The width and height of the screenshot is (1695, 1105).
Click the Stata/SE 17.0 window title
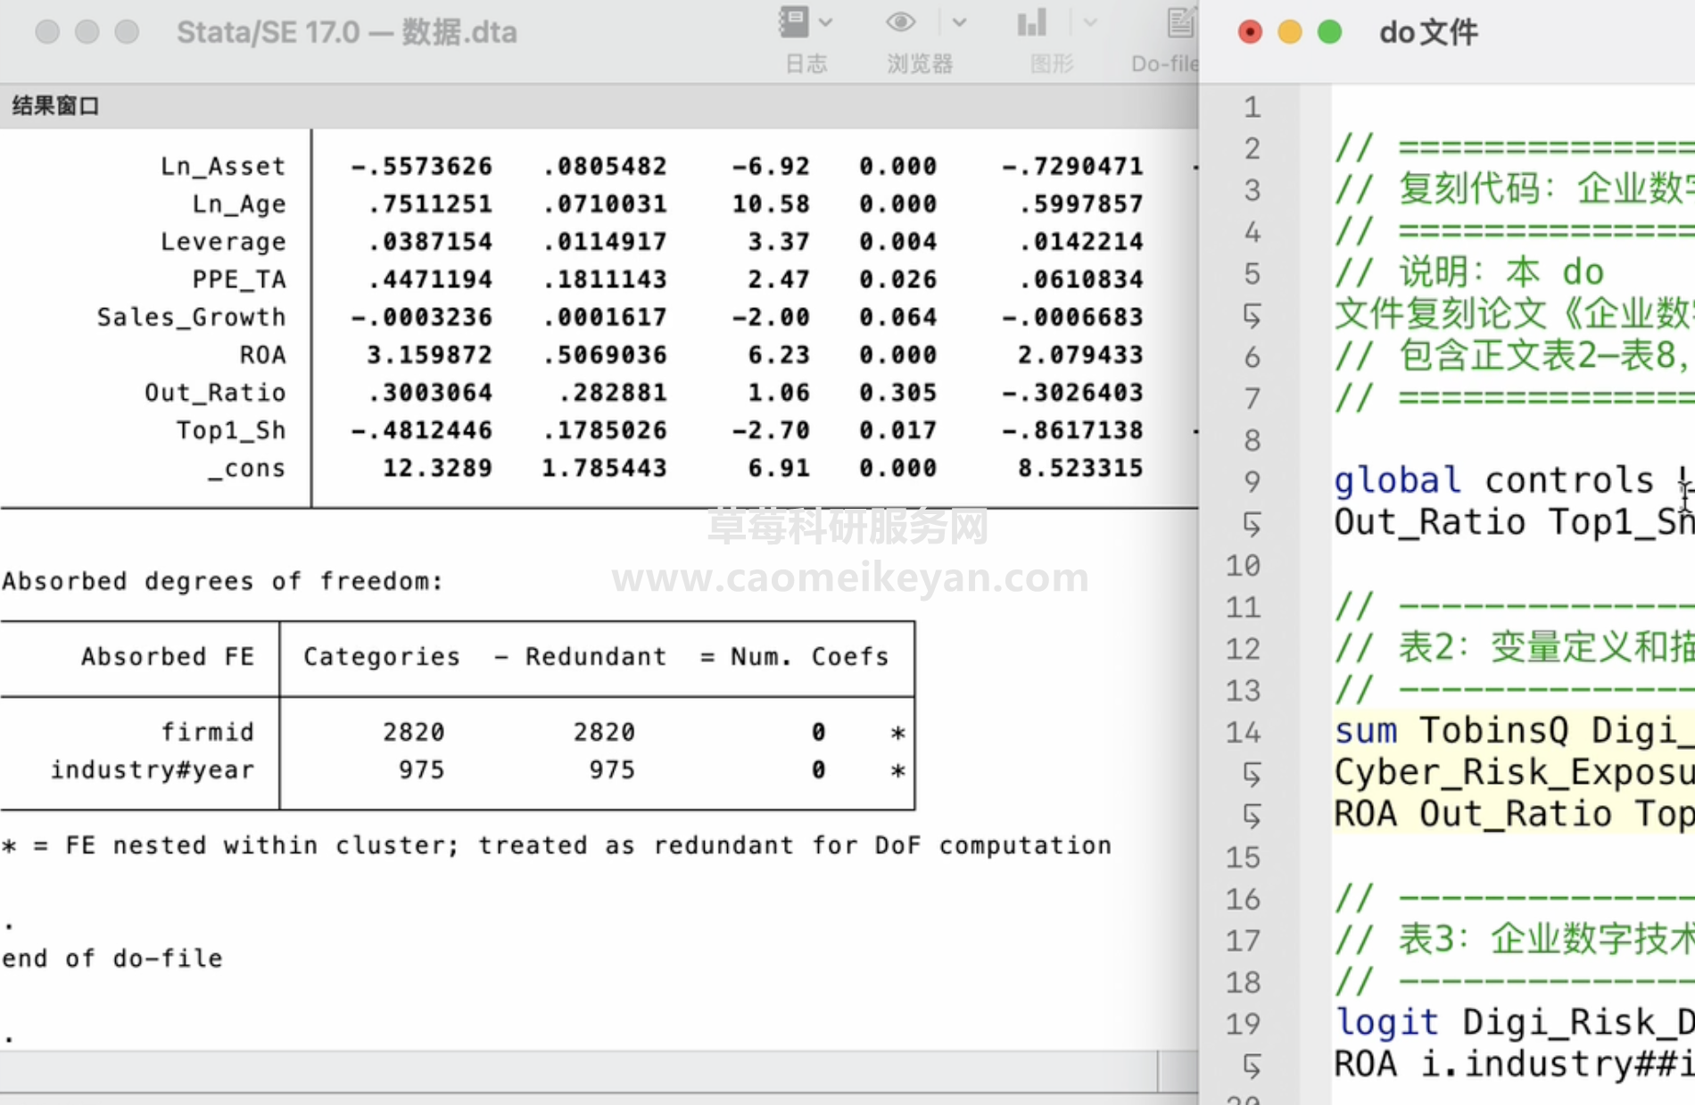(x=346, y=32)
